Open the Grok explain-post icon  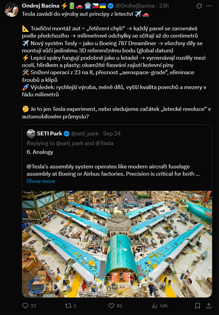199,6
